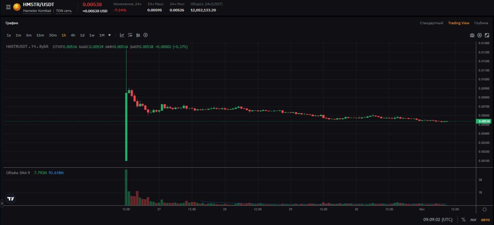Toggle logarithmic scale with лог button
This screenshot has width=494, height=225.
tap(473, 220)
